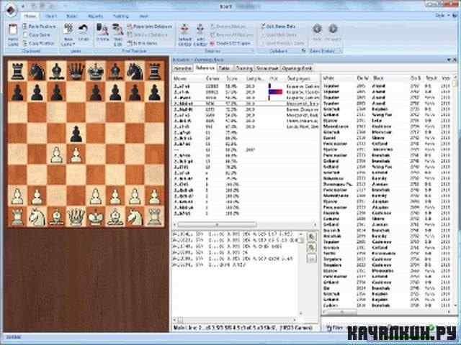The width and height of the screenshot is (461, 345).
Task: Click the white pawn on c4
Action: 56,155
